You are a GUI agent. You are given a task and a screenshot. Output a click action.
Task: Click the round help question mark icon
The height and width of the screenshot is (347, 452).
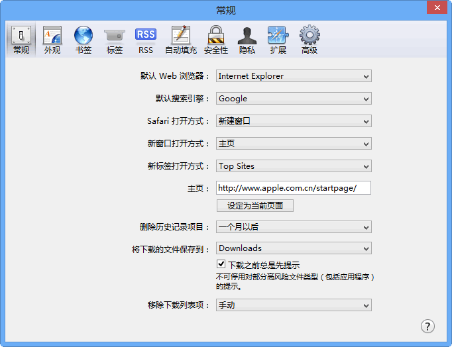click(x=427, y=326)
